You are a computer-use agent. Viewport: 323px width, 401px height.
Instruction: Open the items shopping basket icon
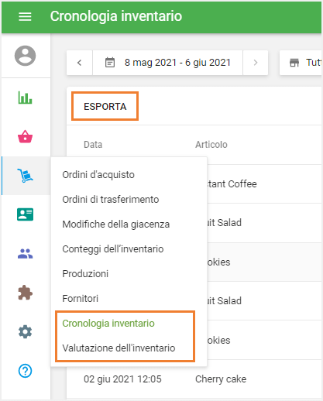click(x=25, y=137)
